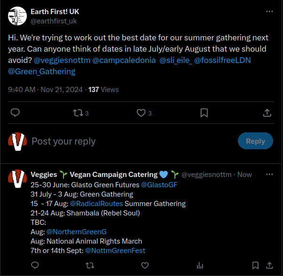Follow the @campcaledonia mention link
The image size is (283, 276).
click(124, 60)
